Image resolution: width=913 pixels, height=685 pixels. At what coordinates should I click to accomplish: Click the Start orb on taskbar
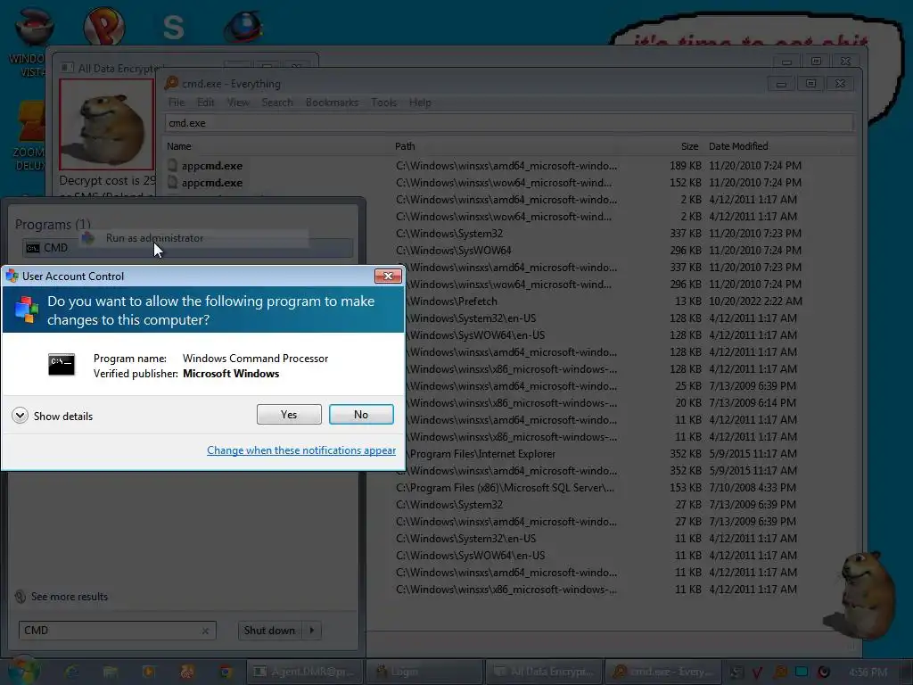[x=22, y=671]
